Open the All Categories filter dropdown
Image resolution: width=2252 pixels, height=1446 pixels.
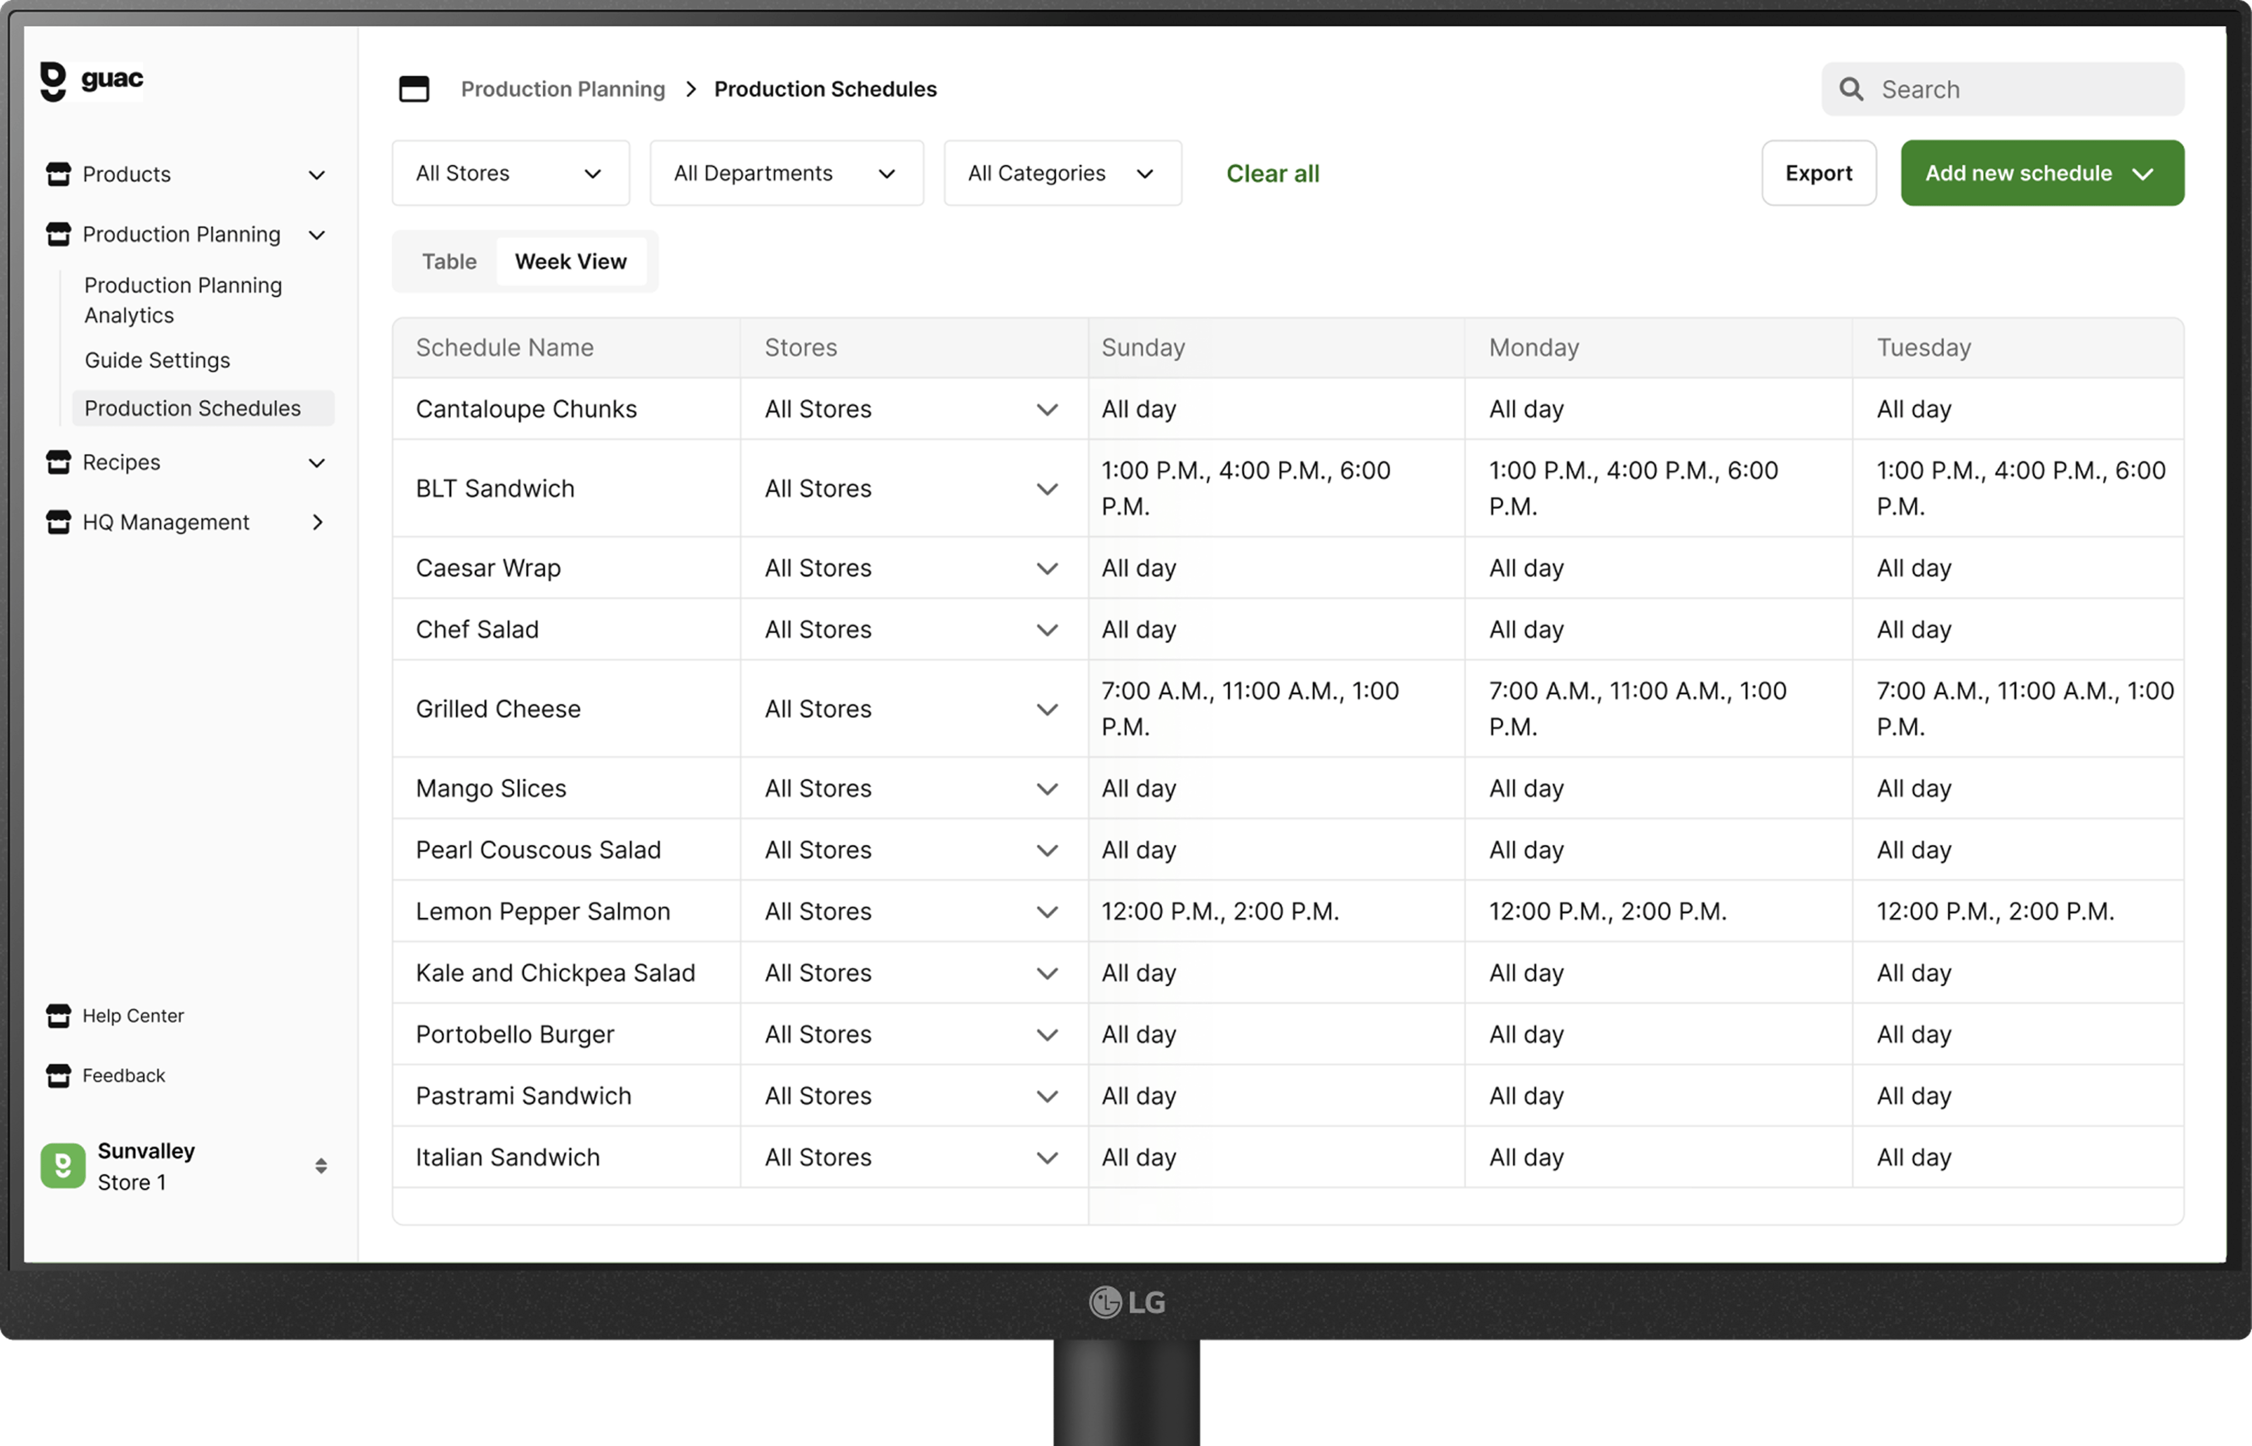tap(1061, 173)
